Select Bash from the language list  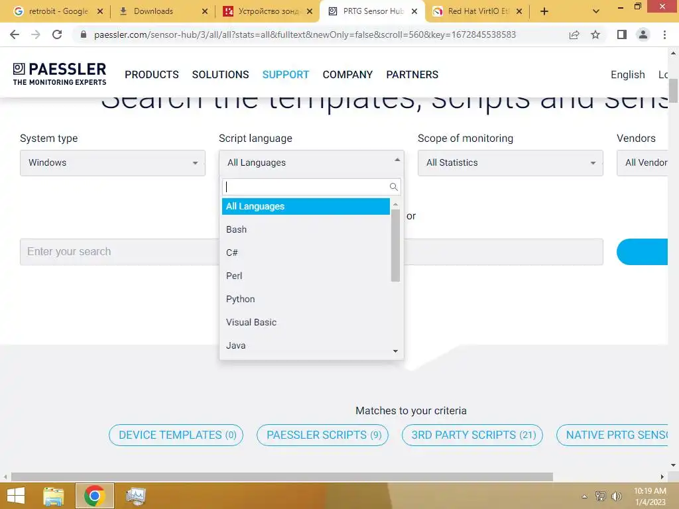(x=306, y=229)
